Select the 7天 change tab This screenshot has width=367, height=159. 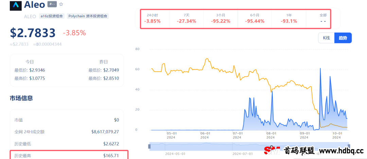click(x=187, y=18)
